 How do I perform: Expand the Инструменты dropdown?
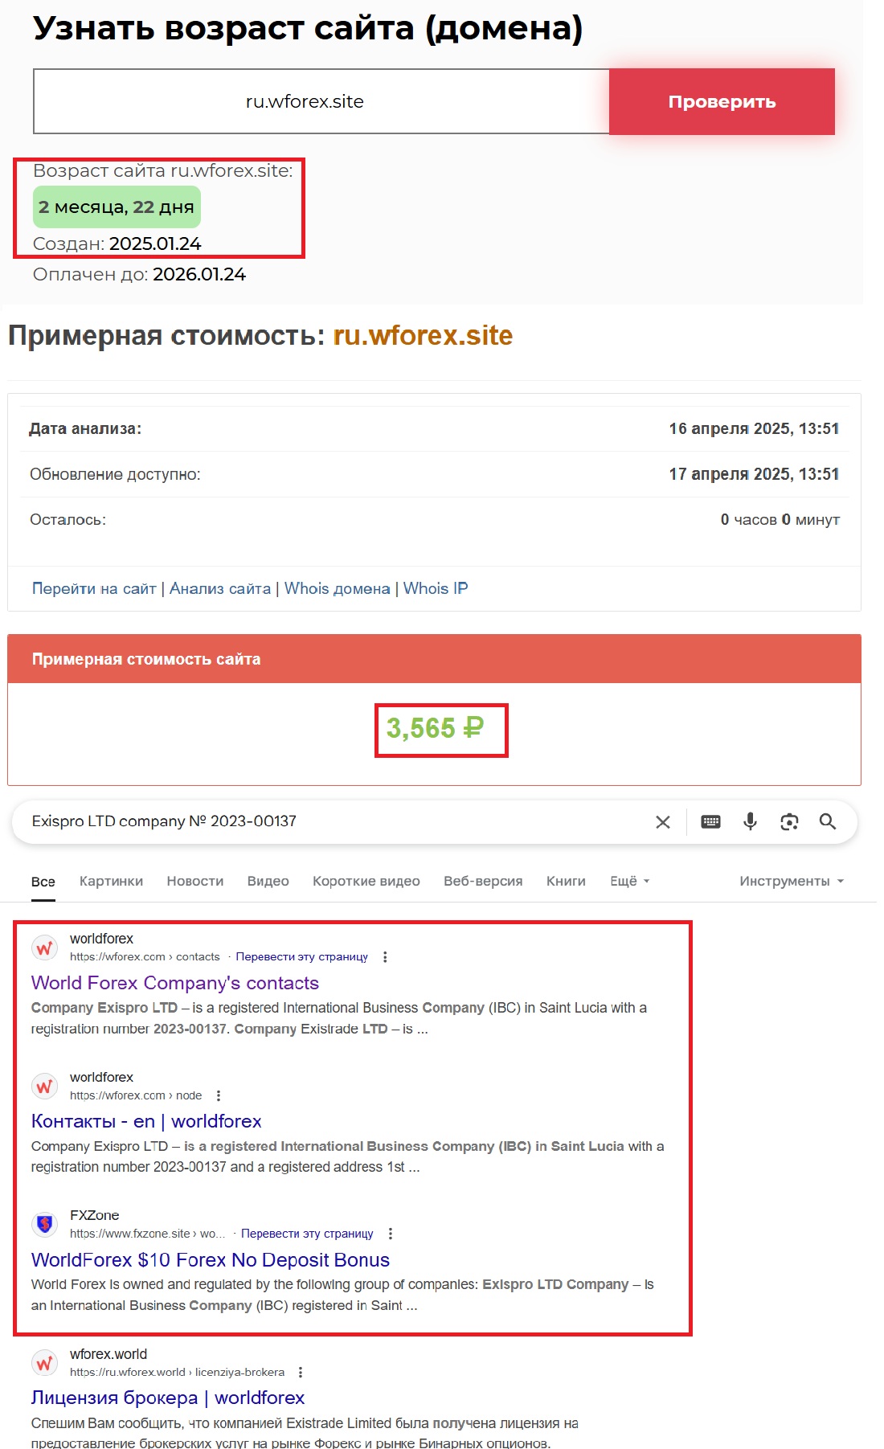tap(792, 881)
